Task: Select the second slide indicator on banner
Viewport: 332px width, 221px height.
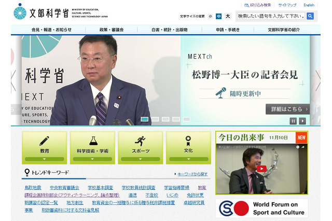Action: coord(155,119)
